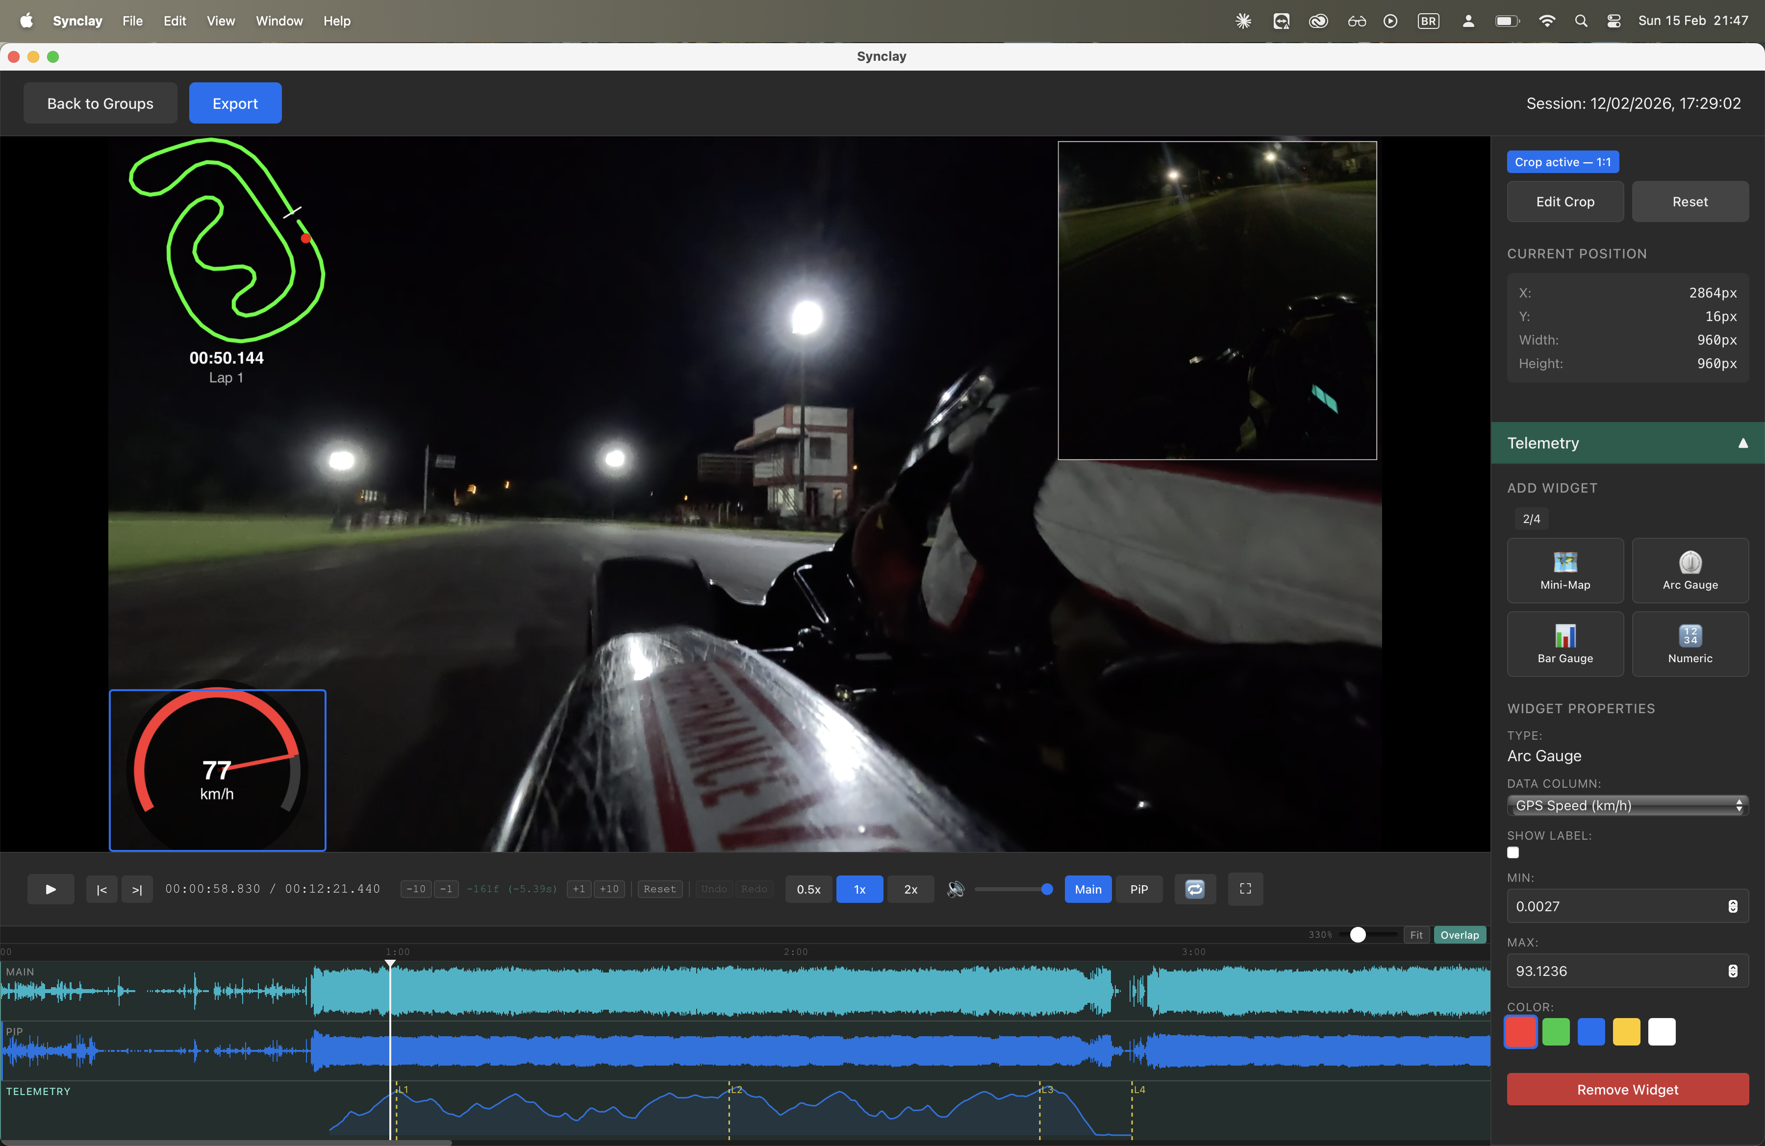
Task: Add a Bar Gauge widget
Action: point(1565,644)
